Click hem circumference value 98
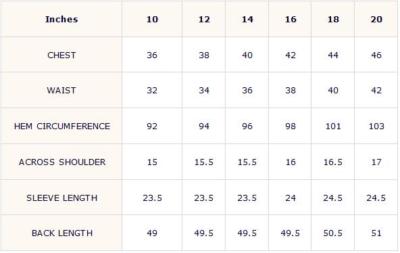The image size is (400, 253). tap(291, 126)
